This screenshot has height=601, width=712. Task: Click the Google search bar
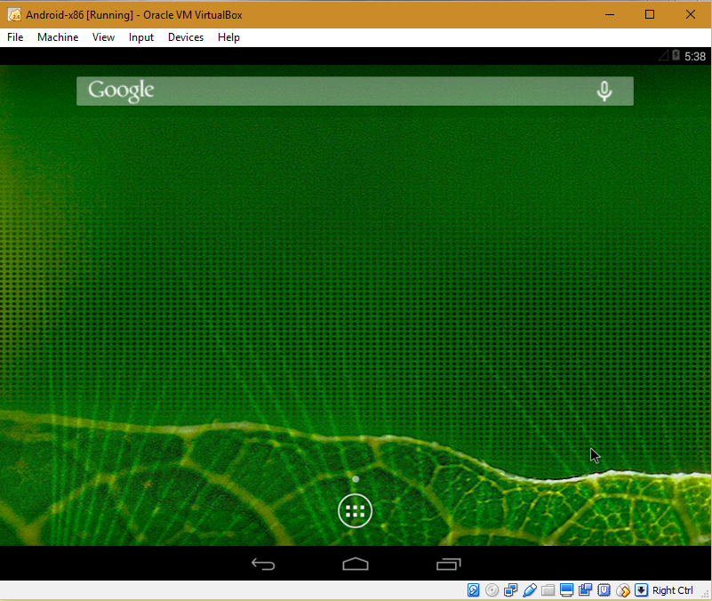coord(355,92)
